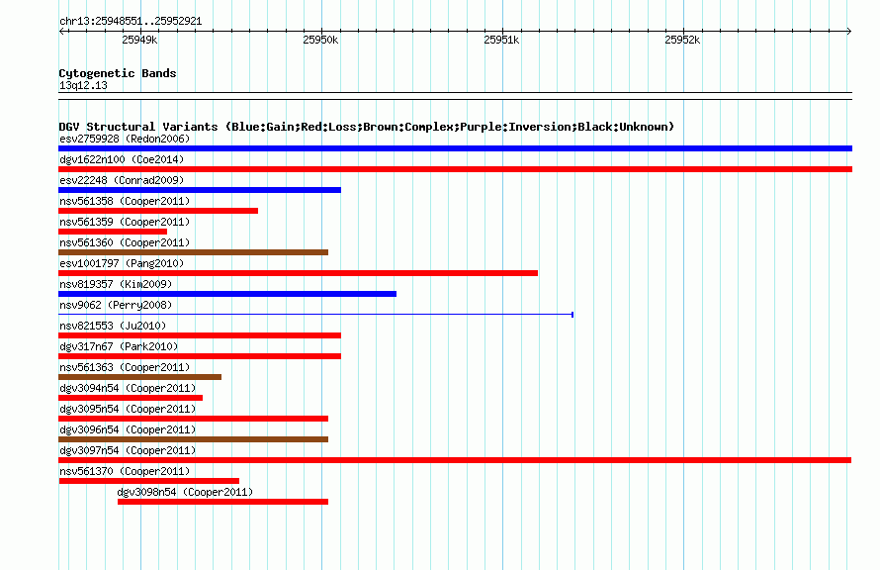The image size is (880, 570).
Task: Open nsv561359 (Cooper2011) label
Action: [x=125, y=222]
